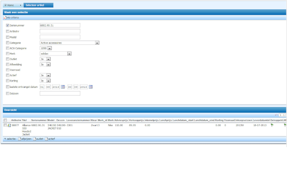Click the wis criteria delete icon

[x=5, y=18]
